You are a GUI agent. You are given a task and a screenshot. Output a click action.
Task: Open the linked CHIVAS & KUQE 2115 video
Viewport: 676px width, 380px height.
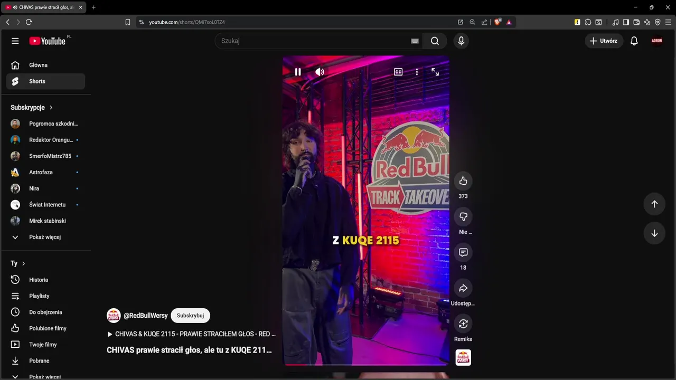click(191, 334)
